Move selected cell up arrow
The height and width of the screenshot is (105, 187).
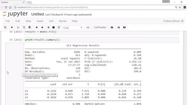37,27
